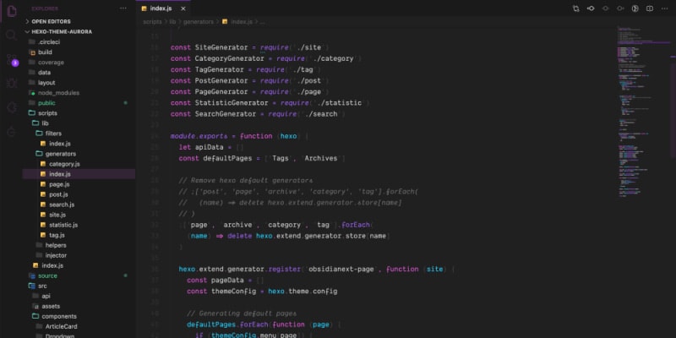Collapse the generators folder

point(61,154)
